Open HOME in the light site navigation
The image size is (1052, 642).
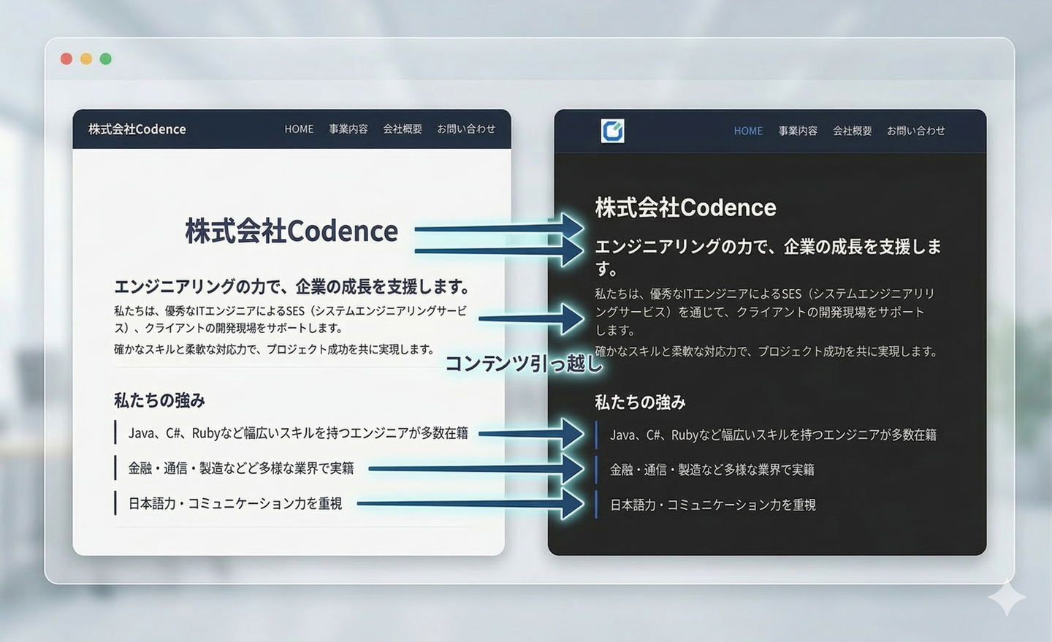299,129
